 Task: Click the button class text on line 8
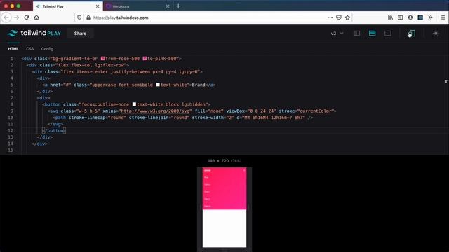[x=142, y=104]
